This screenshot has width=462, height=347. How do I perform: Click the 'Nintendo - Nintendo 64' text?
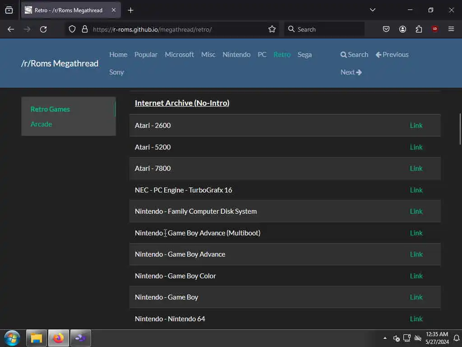pos(170,319)
